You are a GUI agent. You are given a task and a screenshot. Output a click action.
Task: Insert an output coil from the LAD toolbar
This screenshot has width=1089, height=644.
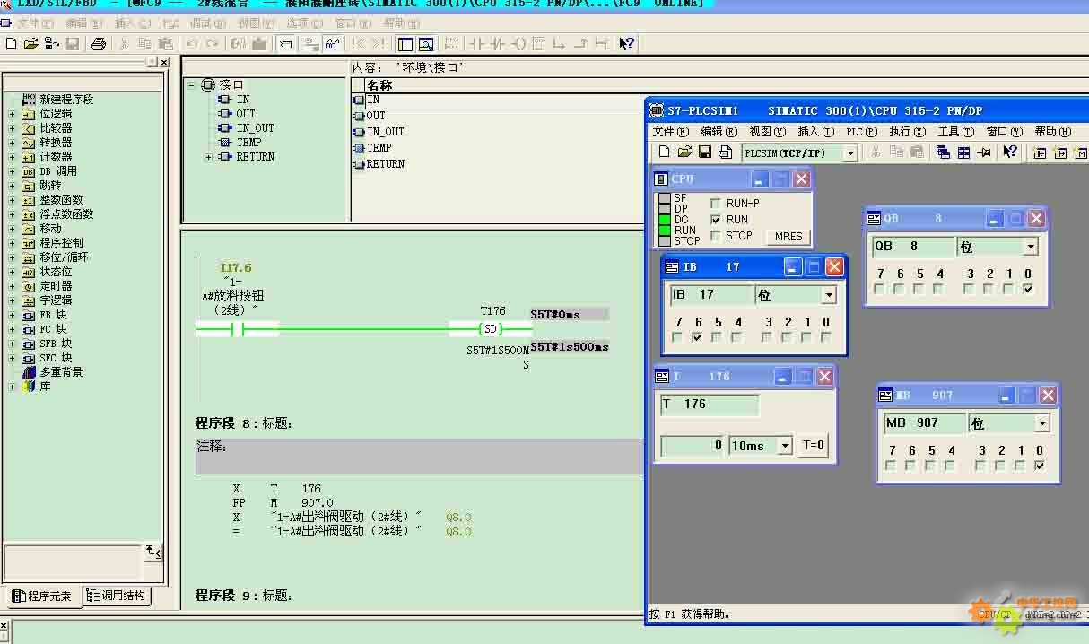[x=520, y=43]
